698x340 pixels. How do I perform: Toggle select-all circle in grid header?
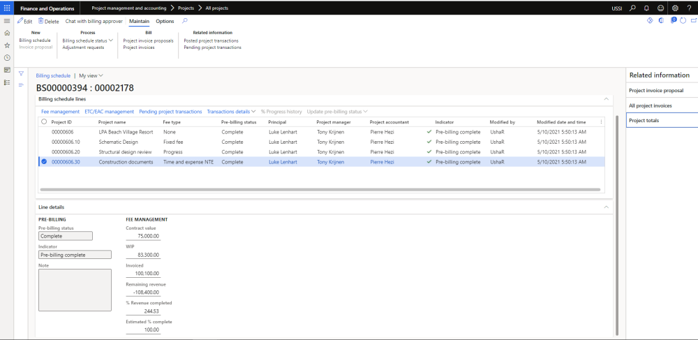(x=44, y=121)
